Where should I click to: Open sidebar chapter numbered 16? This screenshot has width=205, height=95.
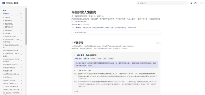point(13,74)
